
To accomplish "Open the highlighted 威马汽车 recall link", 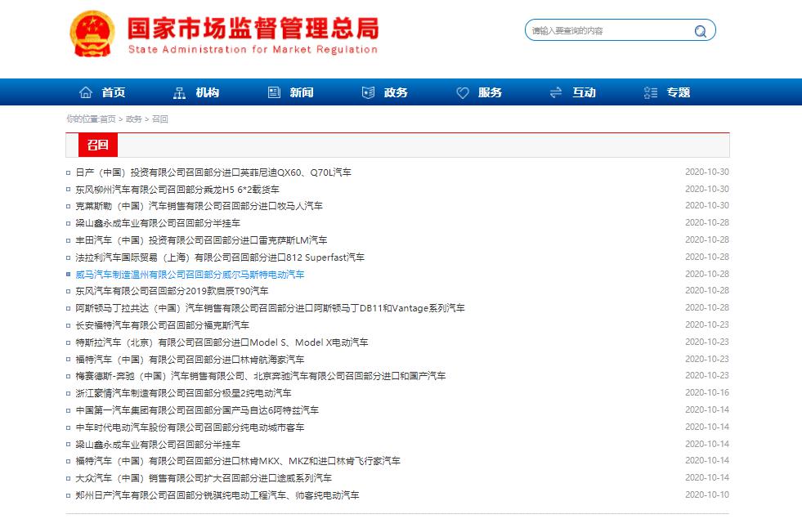I will click(190, 275).
